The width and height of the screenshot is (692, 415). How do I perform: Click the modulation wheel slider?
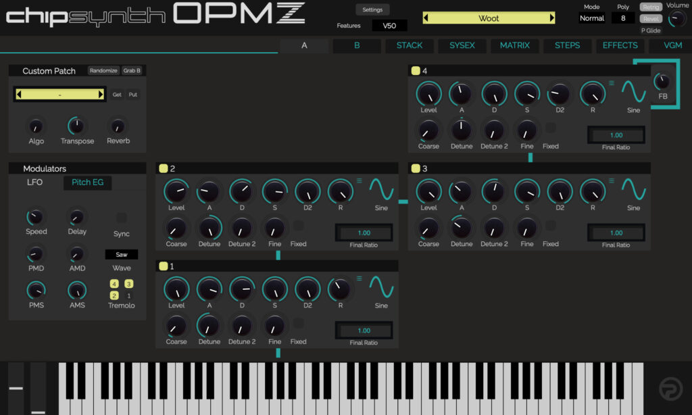(x=38, y=389)
